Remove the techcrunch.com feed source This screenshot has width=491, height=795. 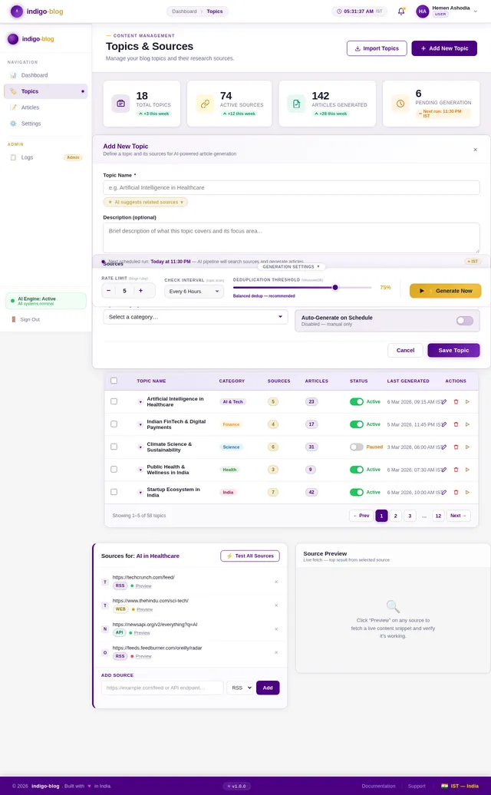(x=276, y=582)
